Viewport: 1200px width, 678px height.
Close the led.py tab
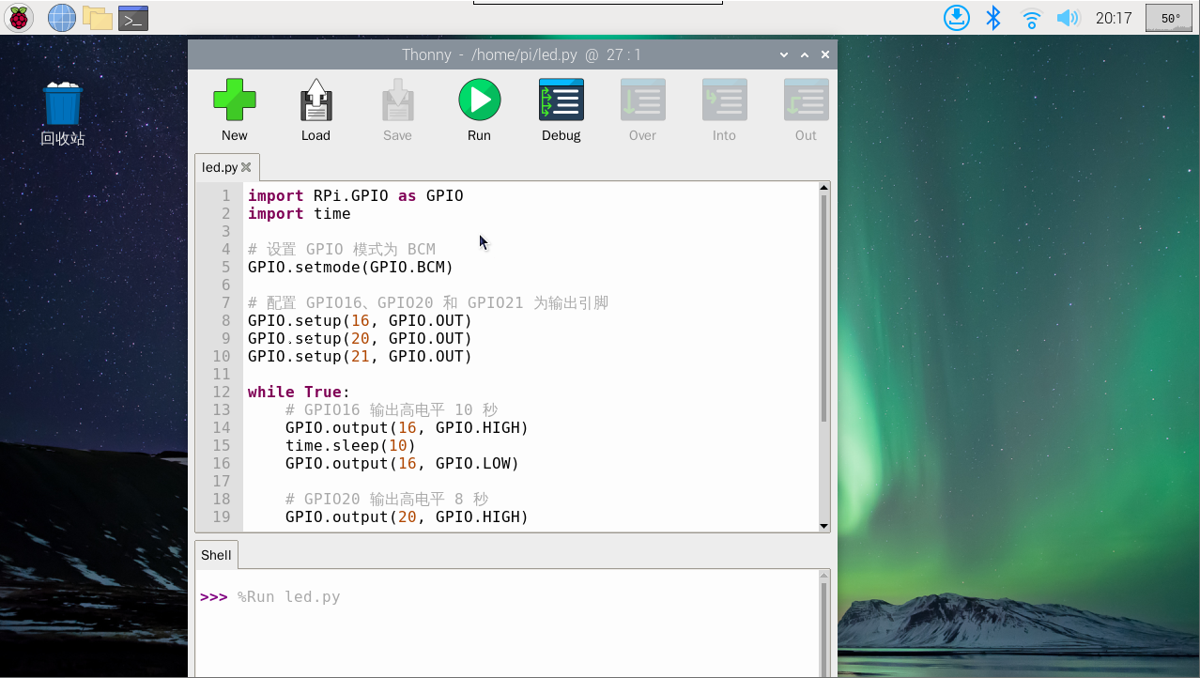[x=247, y=167]
